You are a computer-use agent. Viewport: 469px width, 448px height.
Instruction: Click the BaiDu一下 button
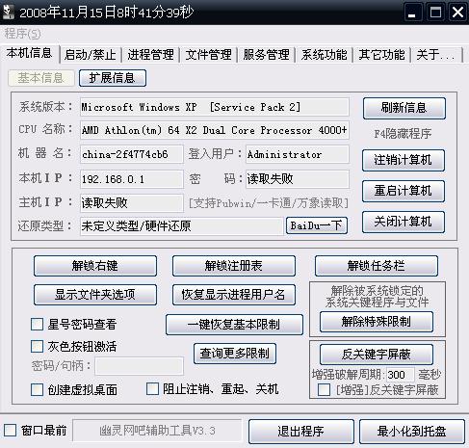[317, 225]
